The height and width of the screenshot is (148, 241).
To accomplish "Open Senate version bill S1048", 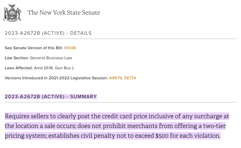I will (x=70, y=48).
